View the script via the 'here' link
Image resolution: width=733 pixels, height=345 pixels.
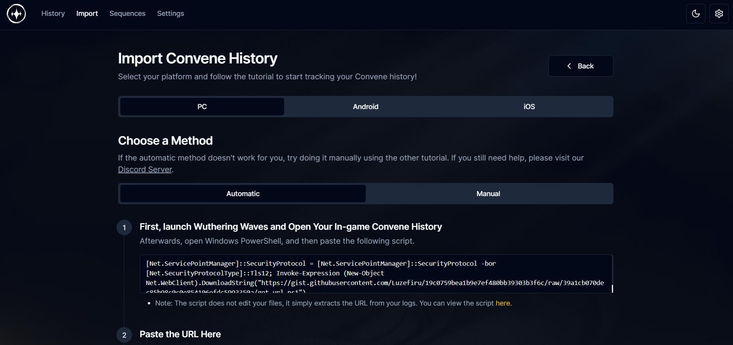(x=502, y=303)
